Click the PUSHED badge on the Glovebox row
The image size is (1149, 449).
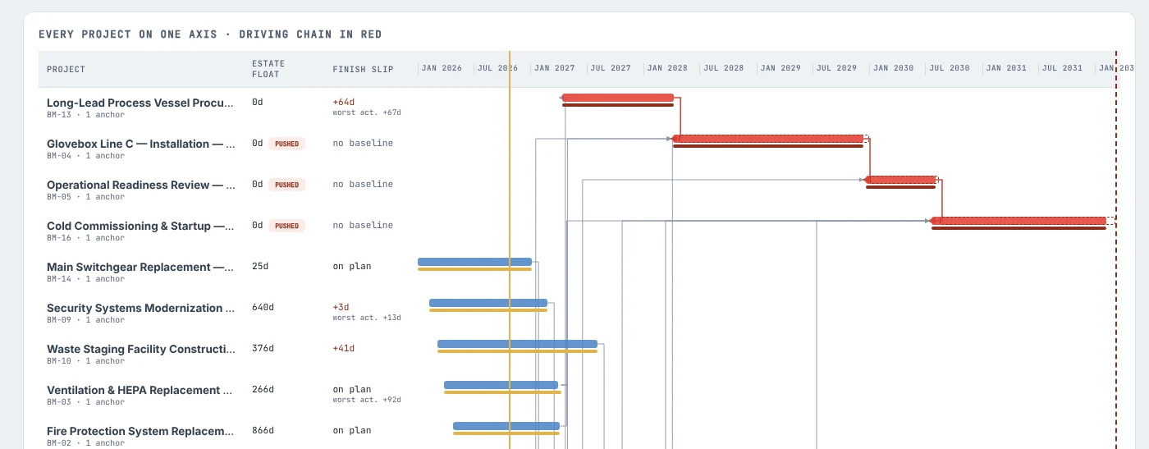click(x=286, y=144)
